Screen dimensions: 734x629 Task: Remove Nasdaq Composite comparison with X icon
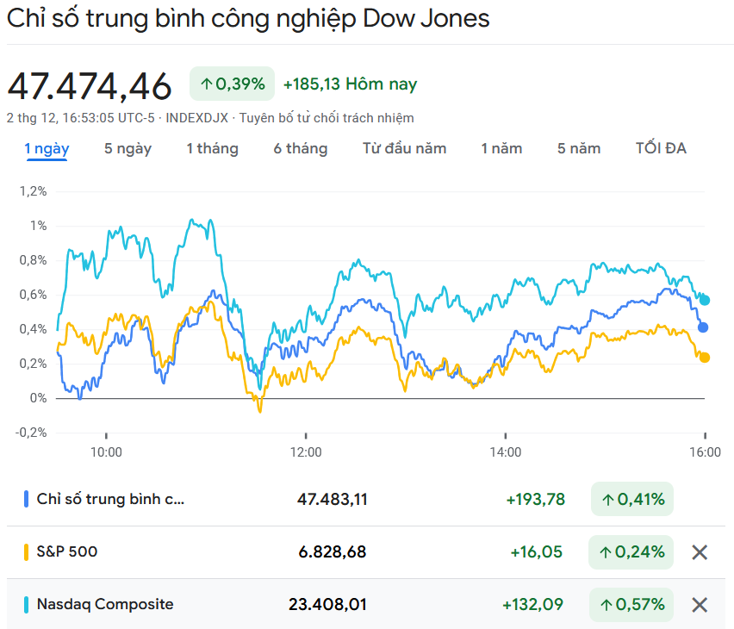(x=700, y=605)
